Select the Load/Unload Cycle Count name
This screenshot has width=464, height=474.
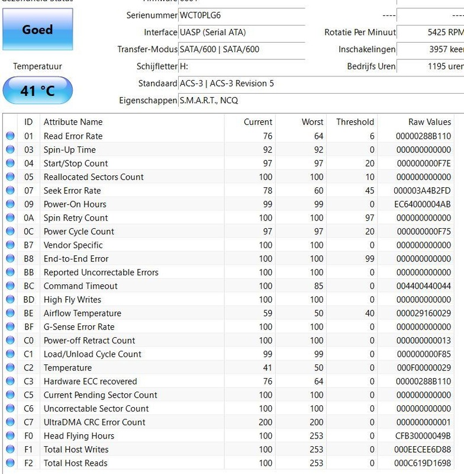coord(92,354)
